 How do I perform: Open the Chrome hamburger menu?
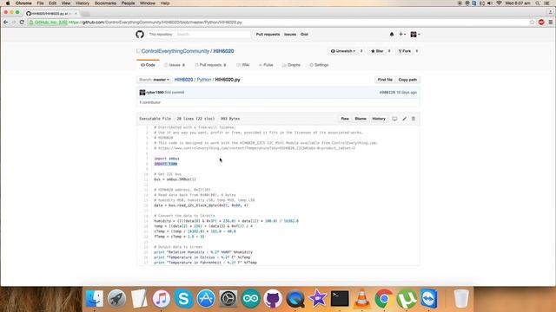click(550, 22)
